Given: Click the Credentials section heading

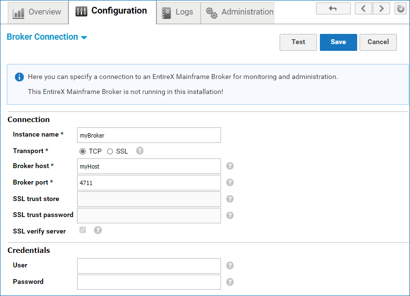Looking at the screenshot, I should pyautogui.click(x=29, y=250).
